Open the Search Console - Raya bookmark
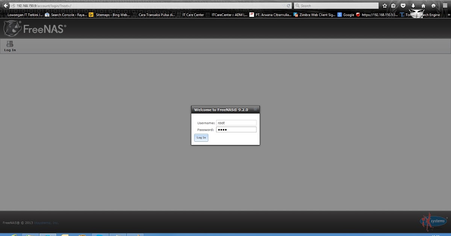This screenshot has height=236, width=451. (x=66, y=15)
